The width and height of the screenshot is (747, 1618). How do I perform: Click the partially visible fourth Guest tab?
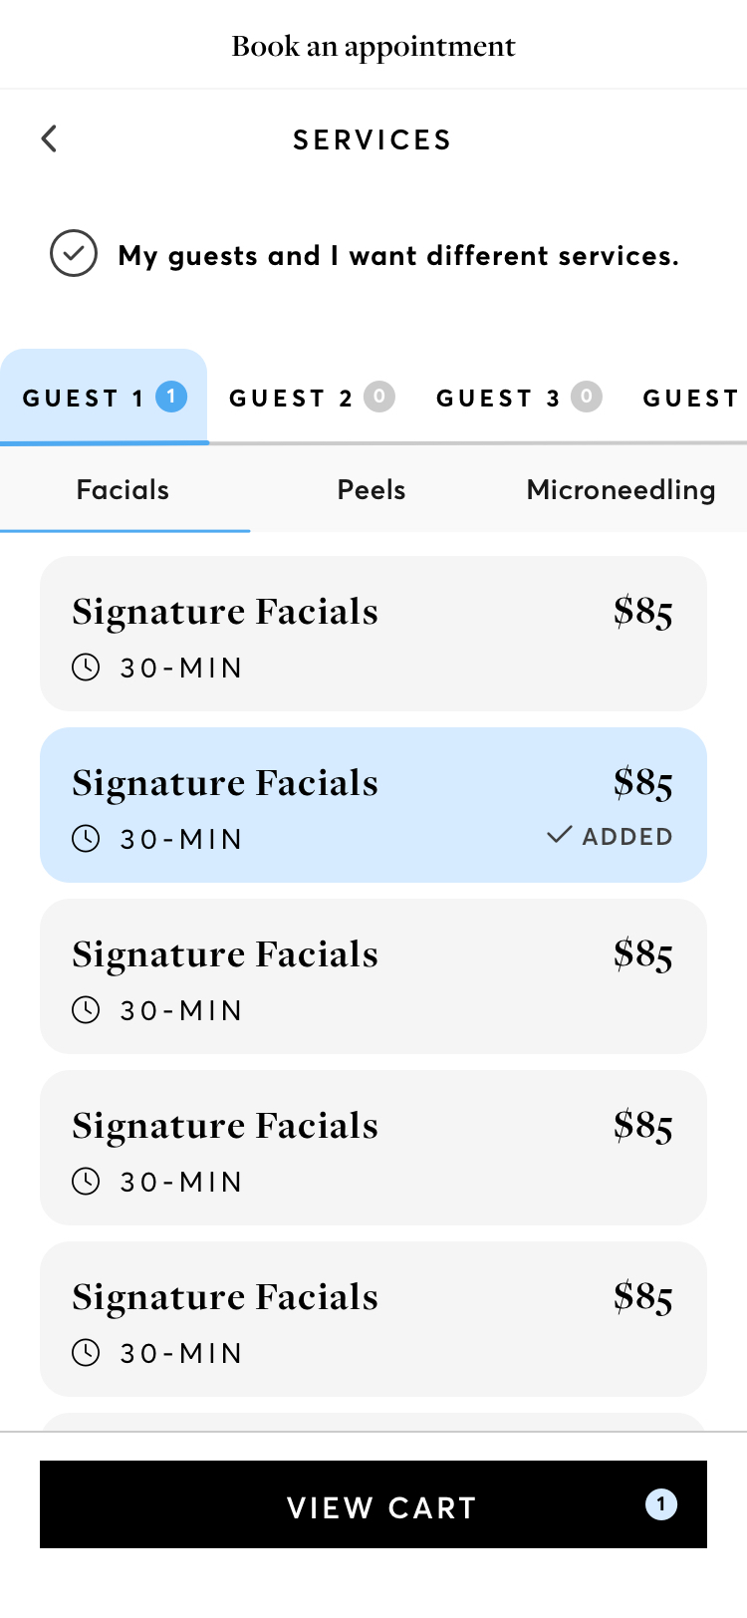(690, 397)
